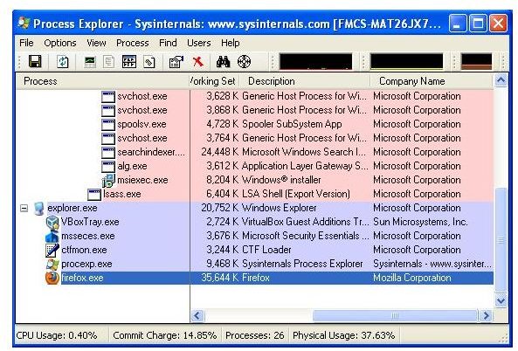Click the procexp.exe process icon
The width and height of the screenshot is (518, 351).
[52, 264]
